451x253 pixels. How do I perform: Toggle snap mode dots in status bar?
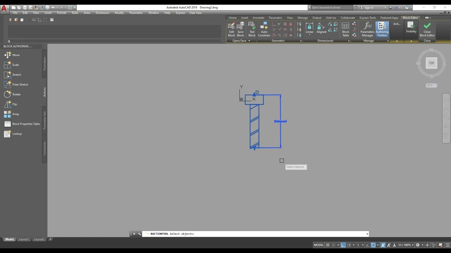[333, 245]
